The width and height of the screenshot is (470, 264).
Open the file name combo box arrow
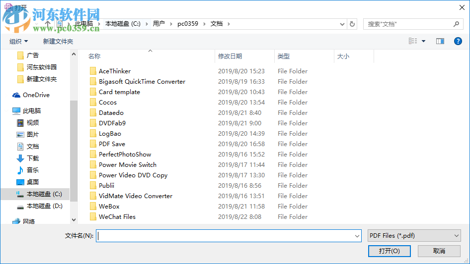[x=357, y=236]
